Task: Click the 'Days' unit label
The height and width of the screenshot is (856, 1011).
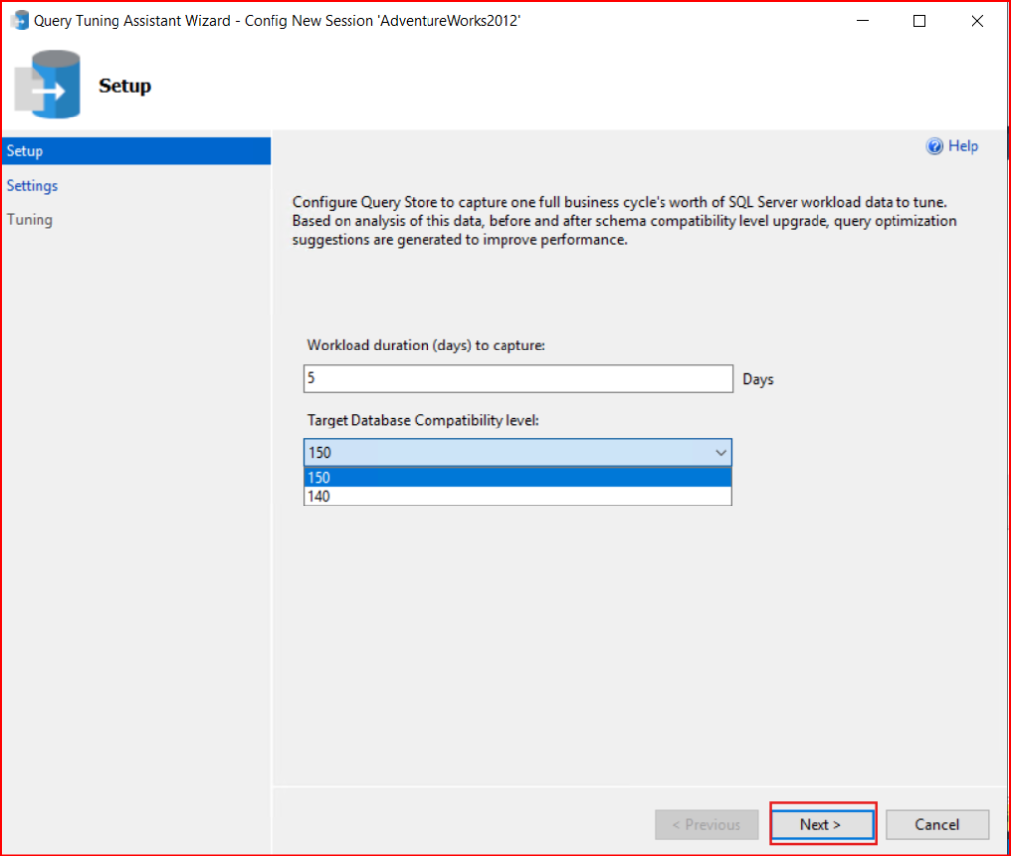Action: tap(758, 379)
